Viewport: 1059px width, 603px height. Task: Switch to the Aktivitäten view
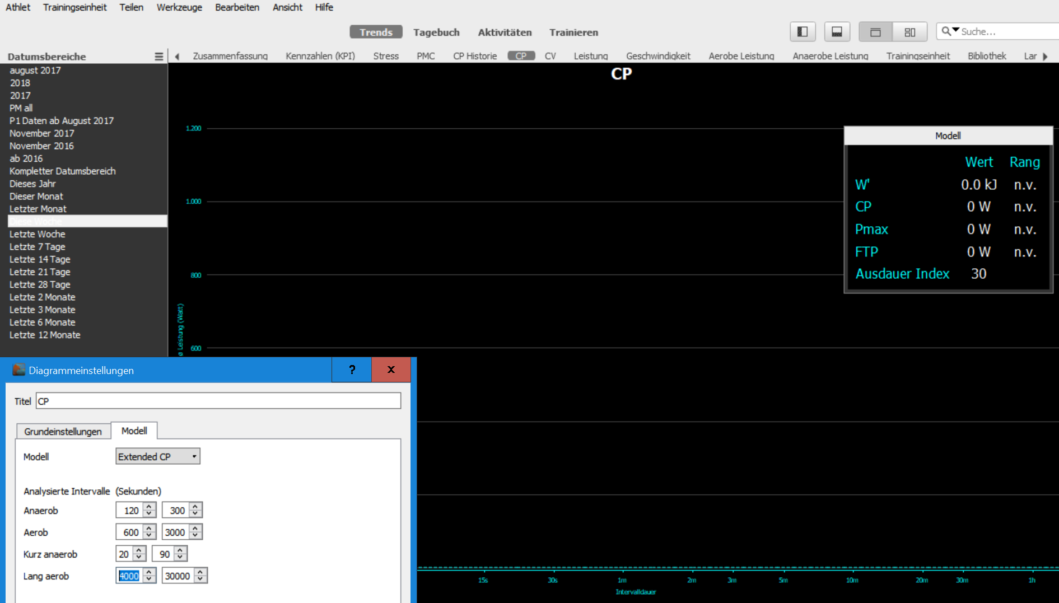pos(505,32)
